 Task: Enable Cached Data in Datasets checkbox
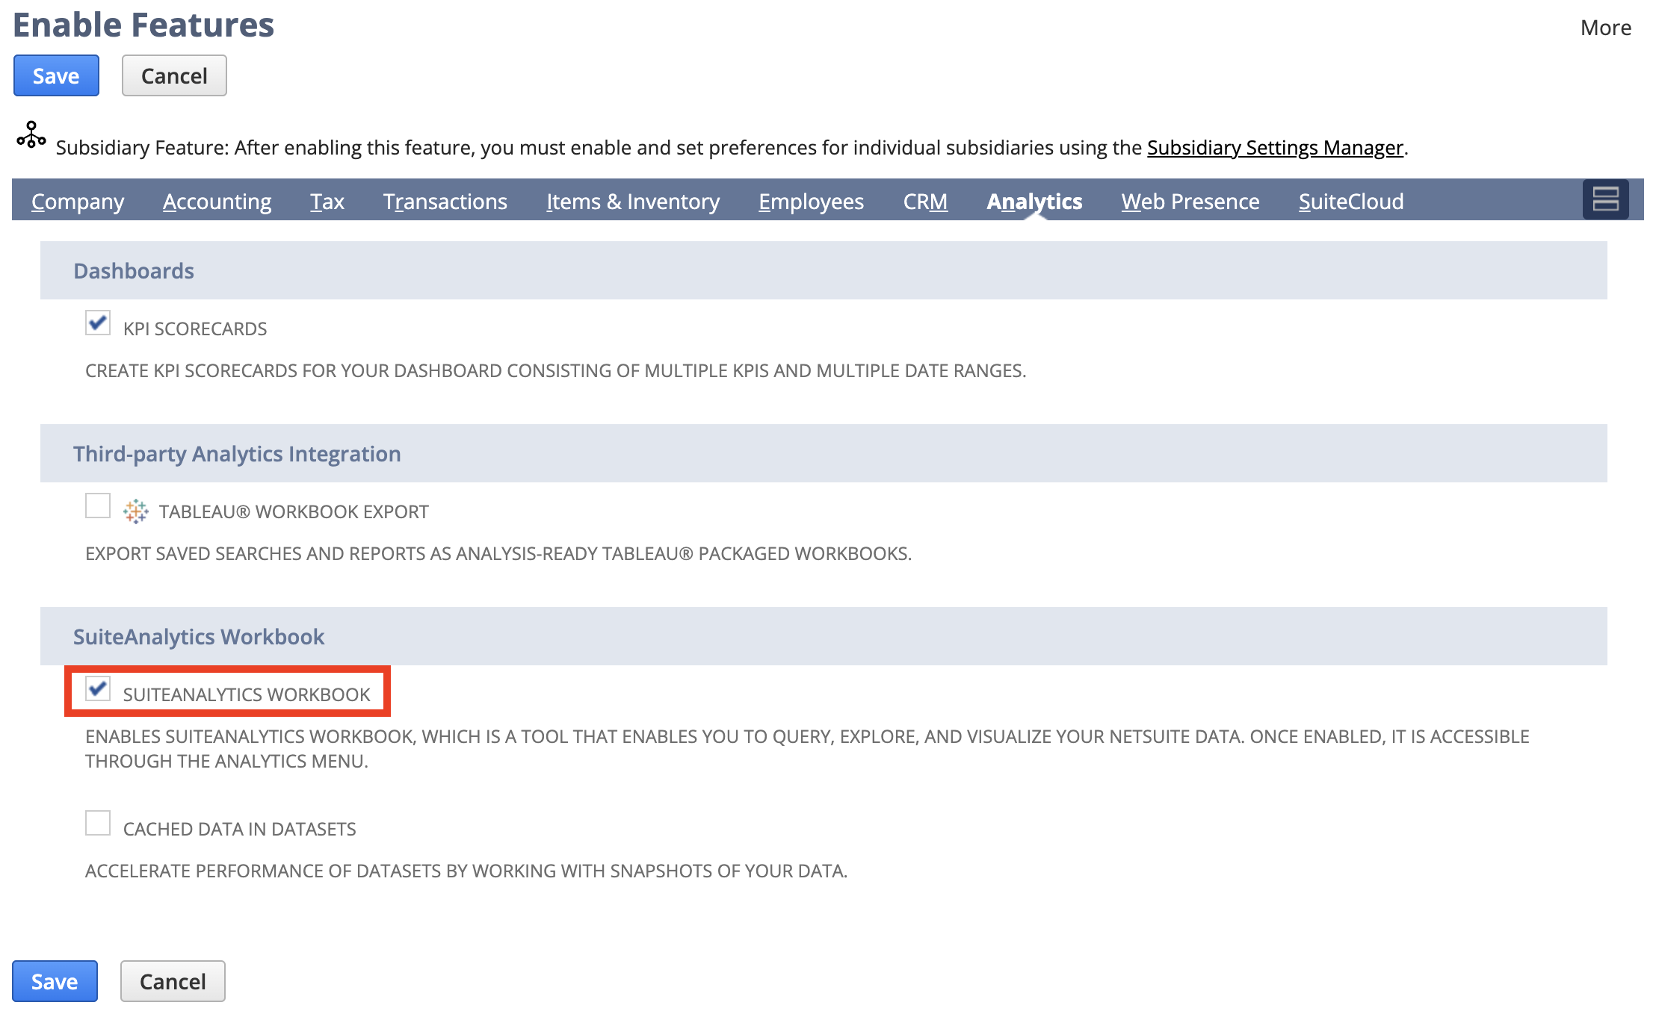[98, 823]
